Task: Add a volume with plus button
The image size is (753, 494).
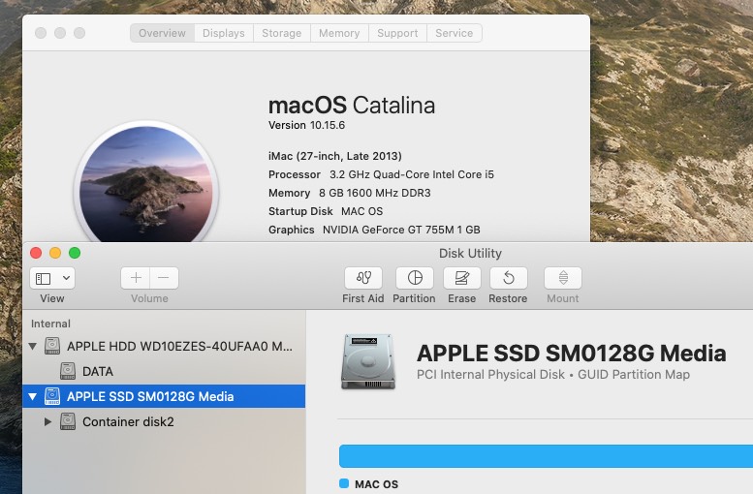Action: [x=136, y=278]
